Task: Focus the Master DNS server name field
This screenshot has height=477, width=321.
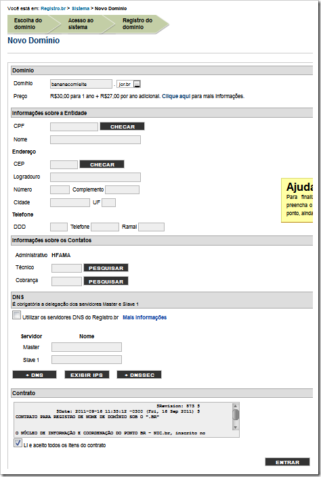Action: coord(87,347)
